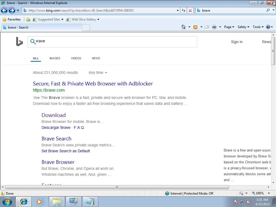Click the red Stop loading button
276x207 pixels.
pyautogui.click(x=190, y=11)
